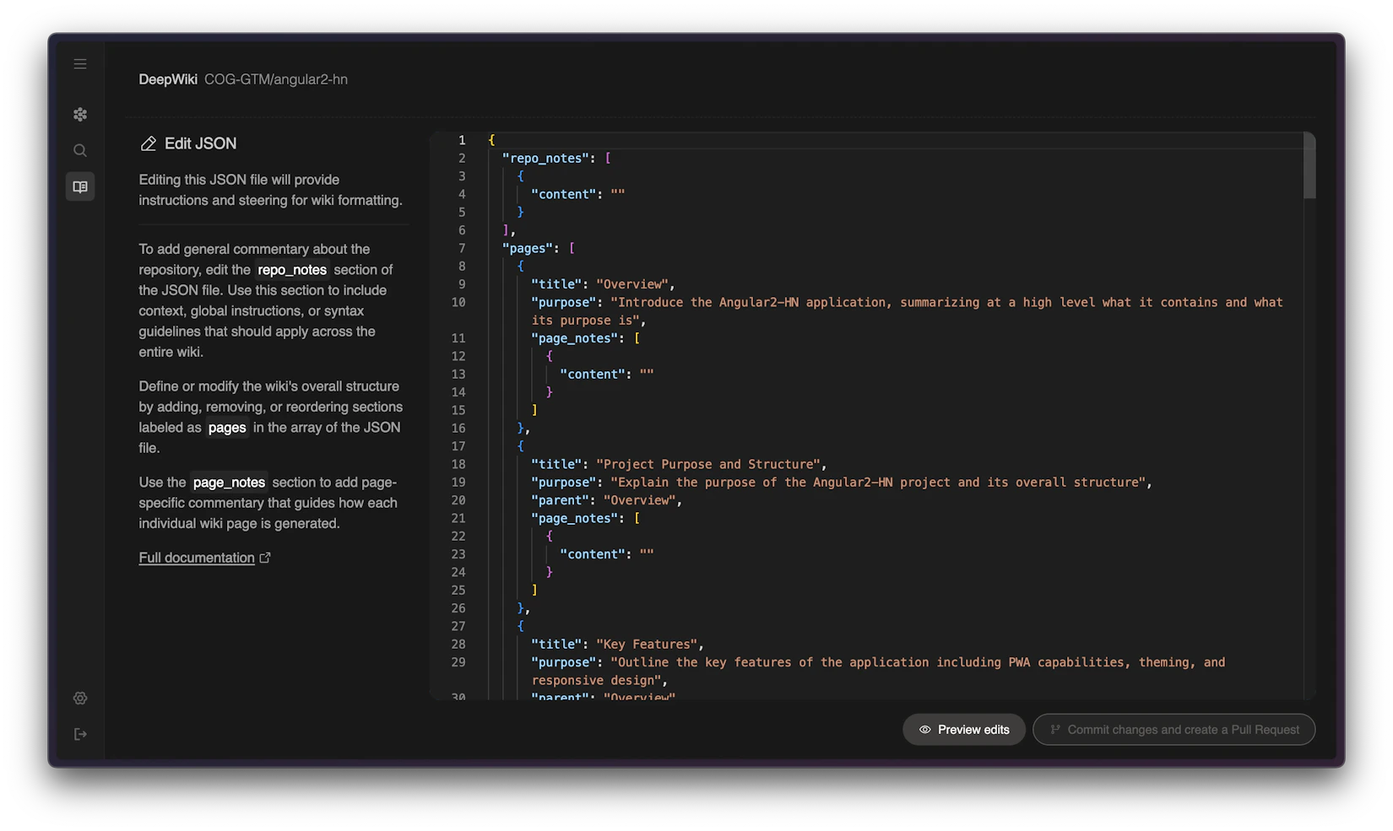Click the repo_notes code label in the instructions
This screenshot has height=831, width=1393.
(292, 270)
